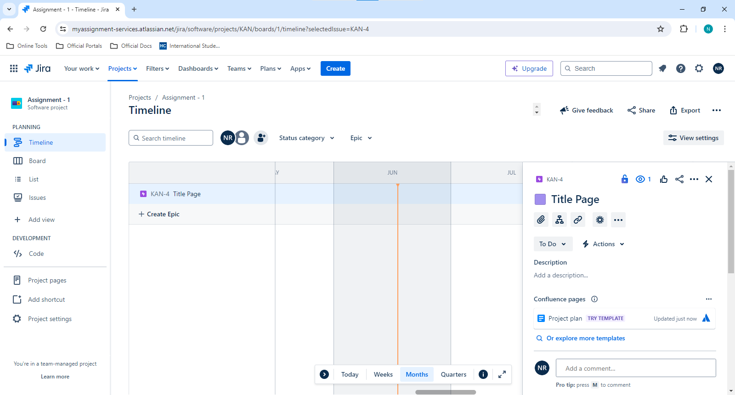This screenshot has width=735, height=395.
Task: Click the blue Create button
Action: coord(335,68)
